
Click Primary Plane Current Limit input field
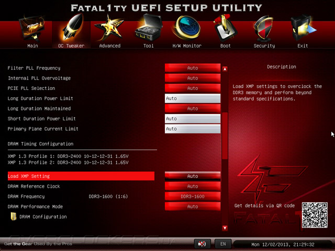(193, 129)
